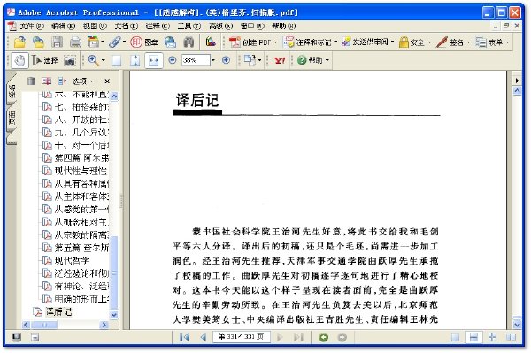Click the Search binoculars icon
This screenshot has width=531, height=353.
pos(189,42)
